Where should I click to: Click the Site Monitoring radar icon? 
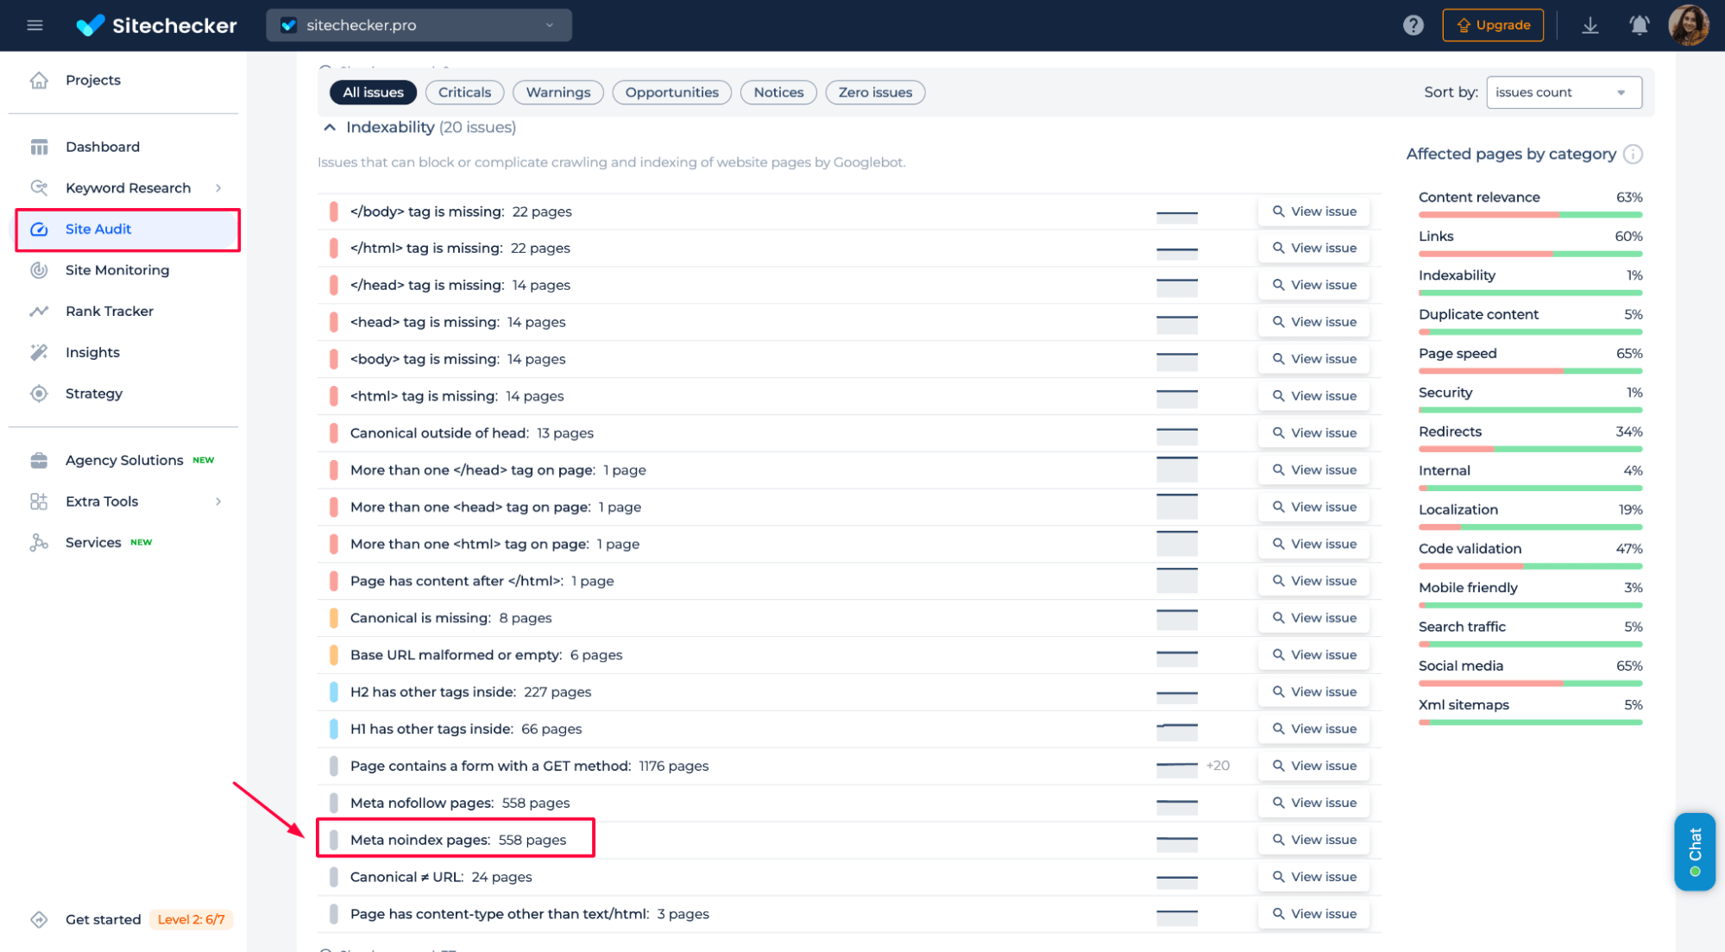click(39, 270)
